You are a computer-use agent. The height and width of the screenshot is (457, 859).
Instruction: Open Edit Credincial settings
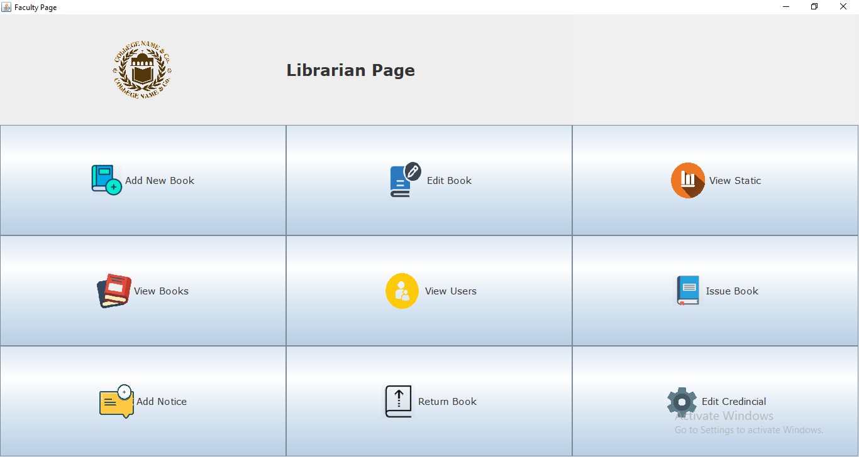tap(715, 401)
